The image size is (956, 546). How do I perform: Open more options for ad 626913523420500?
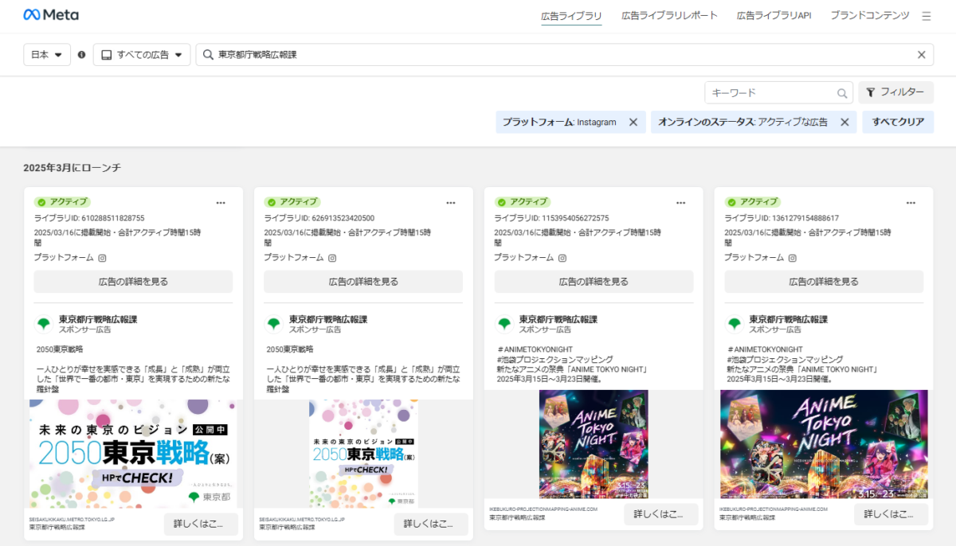pos(451,203)
